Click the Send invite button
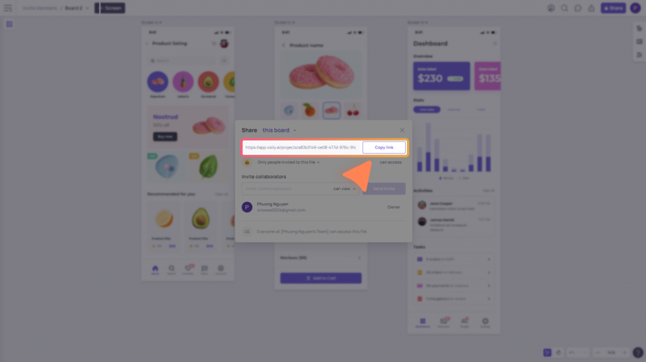 384,189
